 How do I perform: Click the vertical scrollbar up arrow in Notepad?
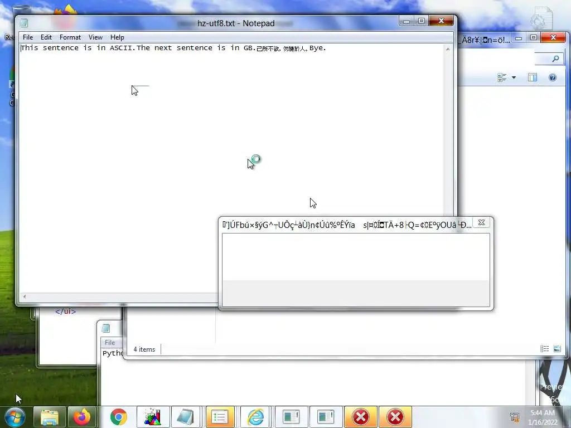[x=448, y=49]
